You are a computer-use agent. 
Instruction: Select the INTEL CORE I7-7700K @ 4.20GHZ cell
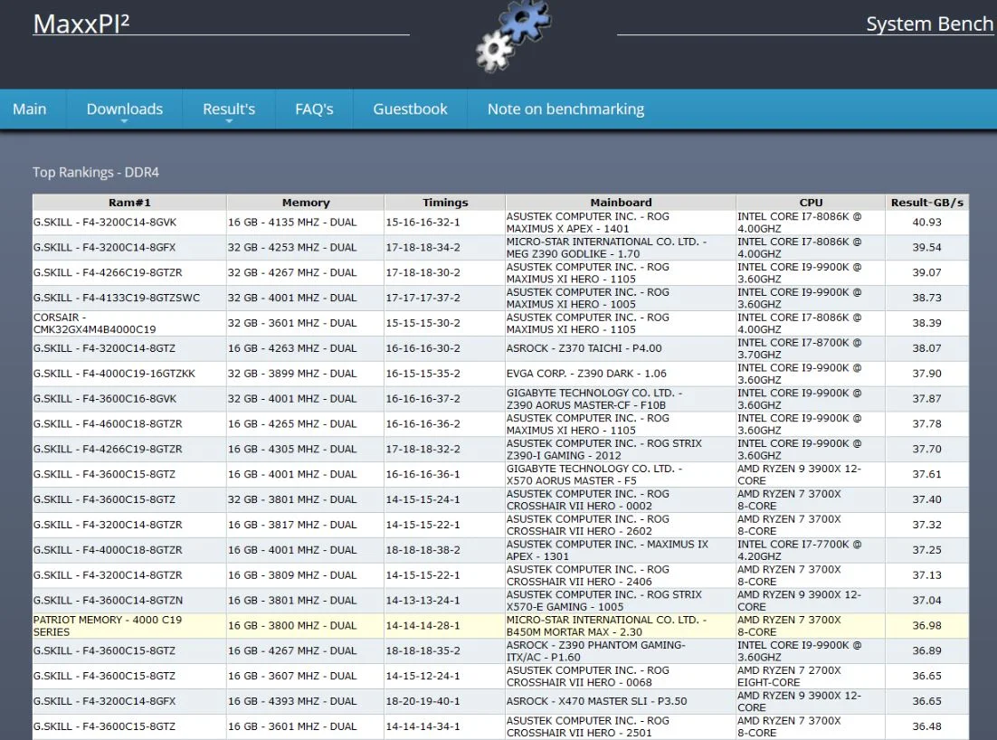pyautogui.click(x=811, y=550)
